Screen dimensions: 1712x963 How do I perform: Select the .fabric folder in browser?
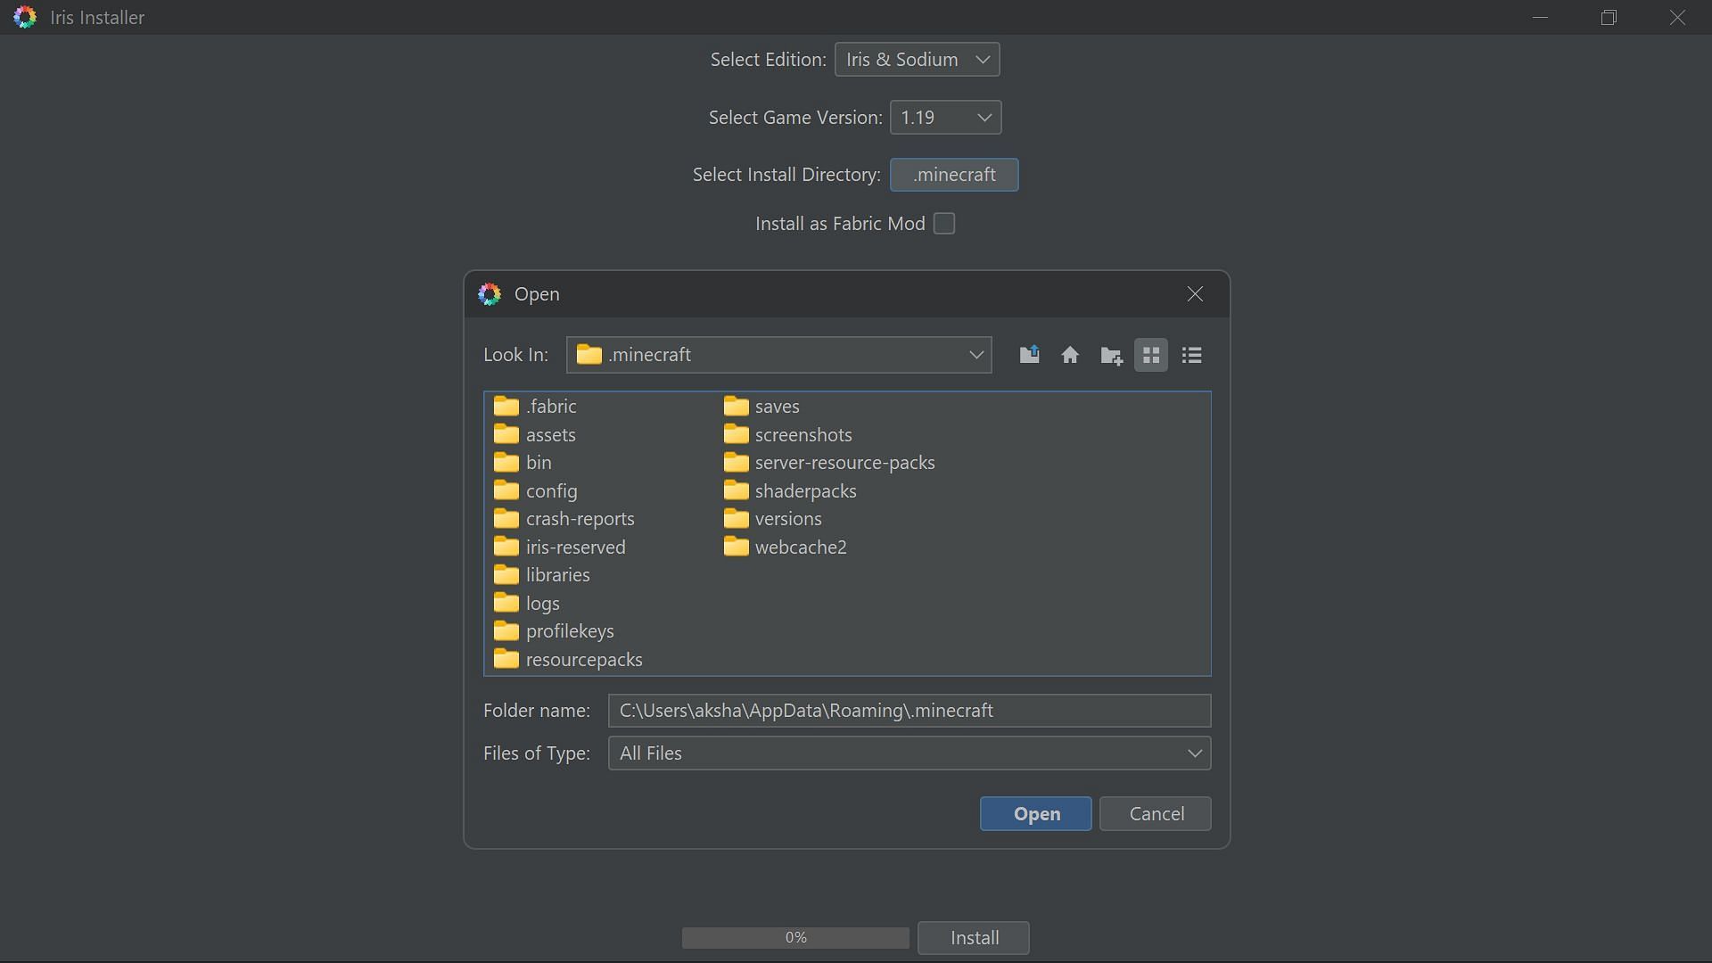[x=550, y=406]
